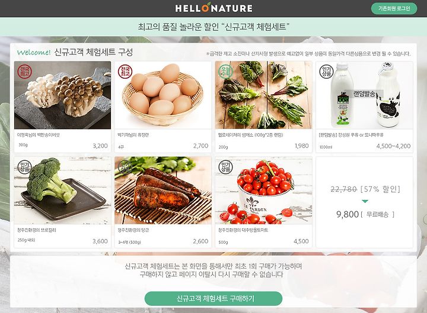
Task: Click the Hello Nature logo
Action: (213, 8)
